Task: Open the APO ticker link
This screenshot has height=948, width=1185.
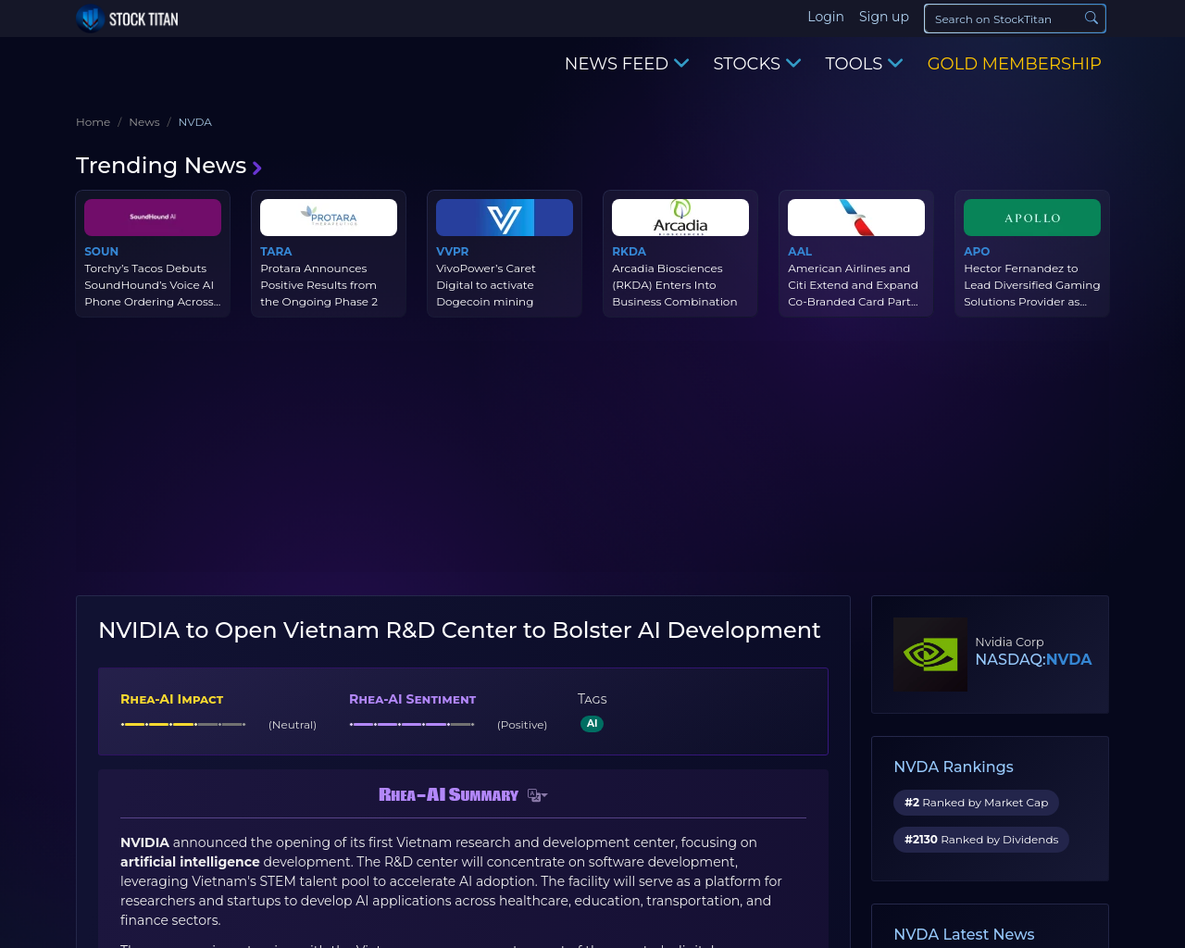Action: coord(977,251)
